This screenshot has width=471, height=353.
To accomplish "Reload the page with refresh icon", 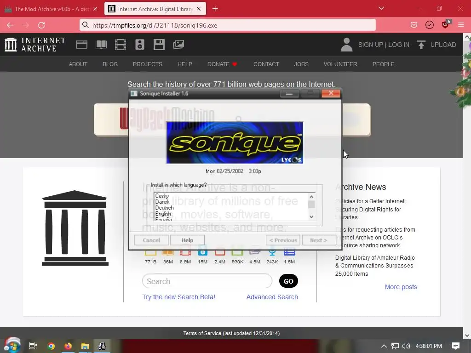I will [41, 25].
